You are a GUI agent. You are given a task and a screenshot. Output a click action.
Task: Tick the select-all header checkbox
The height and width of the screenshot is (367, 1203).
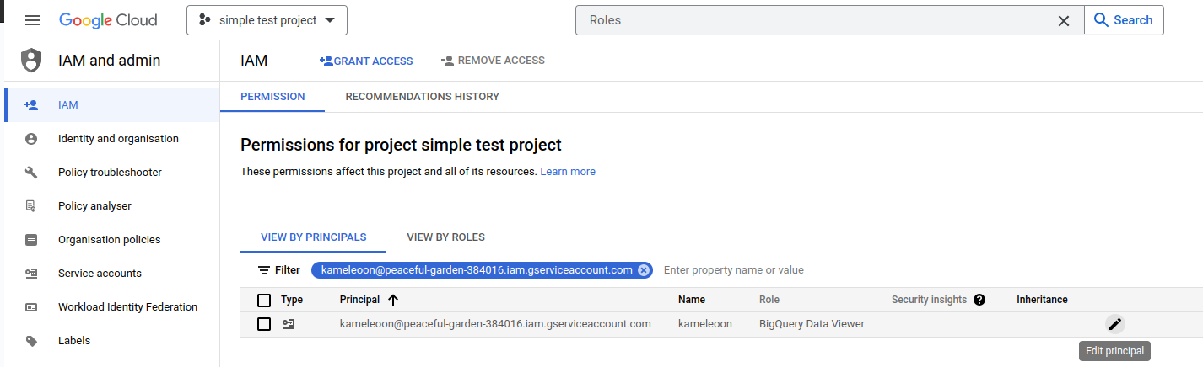pyautogui.click(x=264, y=301)
